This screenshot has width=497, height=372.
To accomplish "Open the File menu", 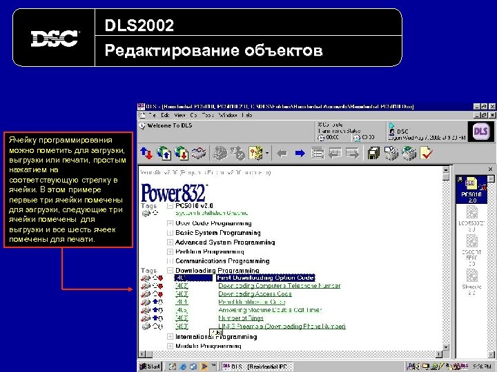I will pyautogui.click(x=152, y=115).
